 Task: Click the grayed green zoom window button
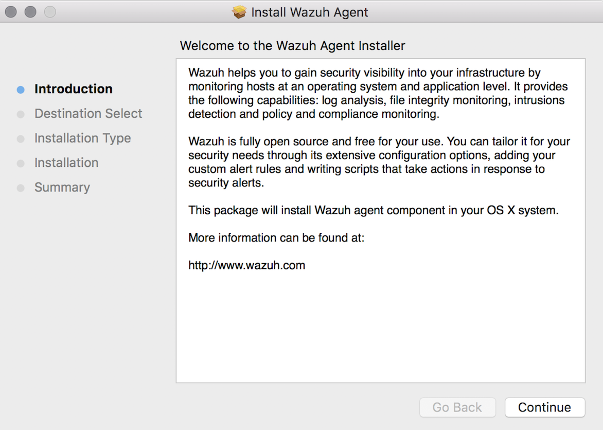tap(49, 11)
